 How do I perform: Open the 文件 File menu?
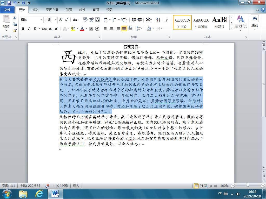click(7, 10)
